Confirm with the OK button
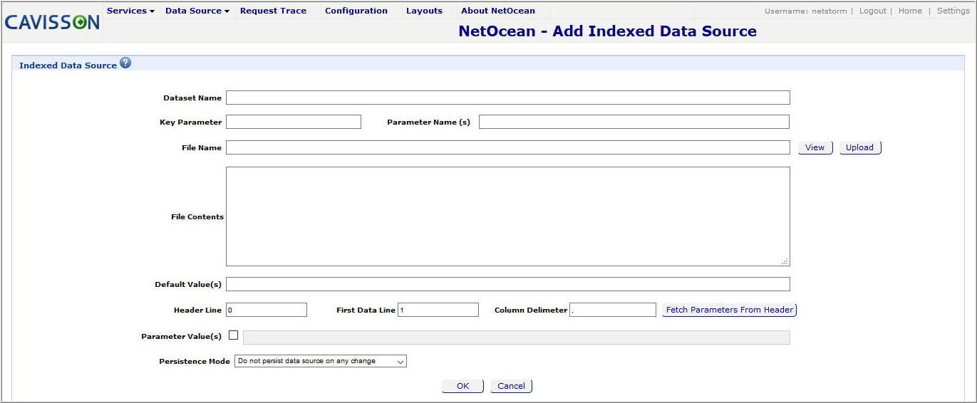Screen dimensions: 977x403 tap(463, 386)
